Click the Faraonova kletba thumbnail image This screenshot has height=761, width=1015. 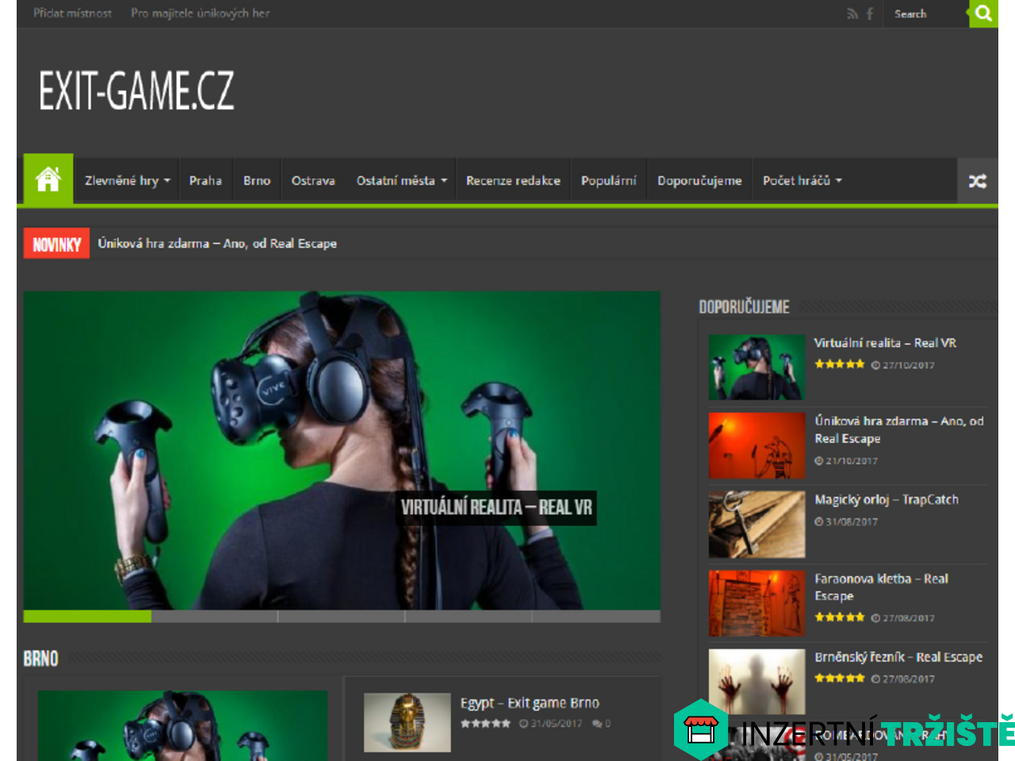pyautogui.click(x=756, y=603)
